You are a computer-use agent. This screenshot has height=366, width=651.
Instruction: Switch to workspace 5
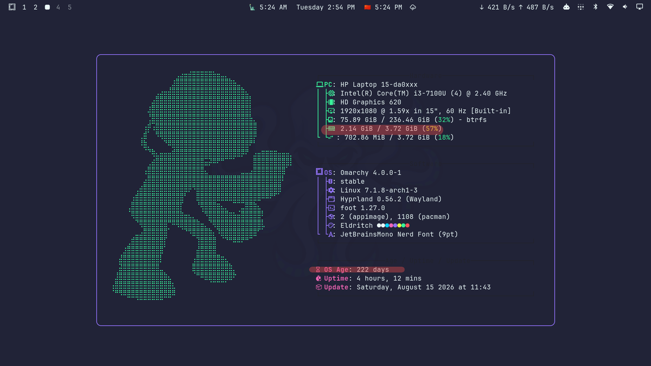click(x=70, y=7)
